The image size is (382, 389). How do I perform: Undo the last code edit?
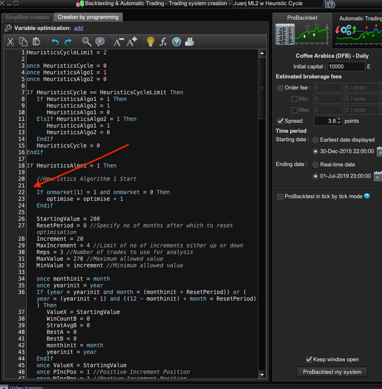tap(55, 42)
